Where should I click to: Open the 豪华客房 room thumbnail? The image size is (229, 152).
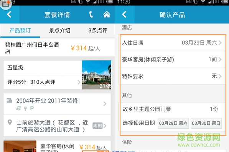[x=20, y=146]
